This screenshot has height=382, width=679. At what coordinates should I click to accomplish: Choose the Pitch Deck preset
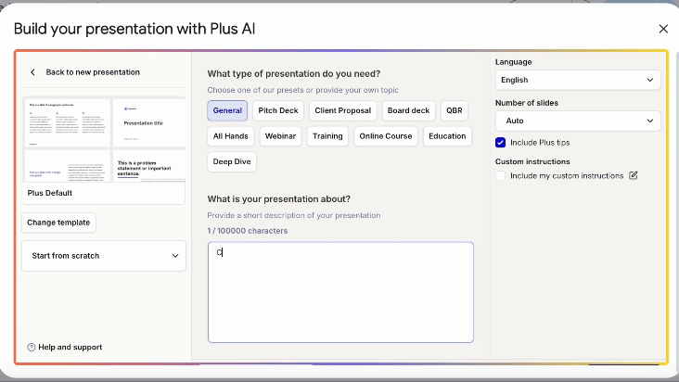[x=278, y=110]
